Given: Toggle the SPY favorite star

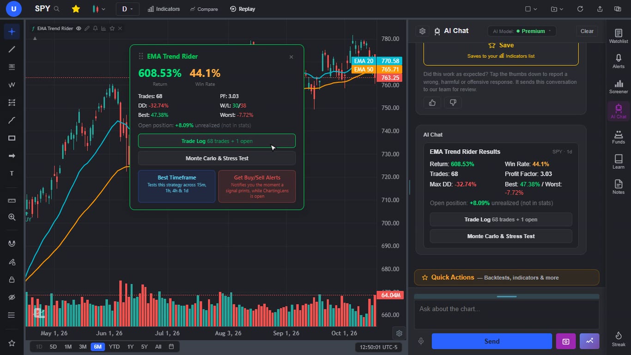Looking at the screenshot, I should pos(76,9).
